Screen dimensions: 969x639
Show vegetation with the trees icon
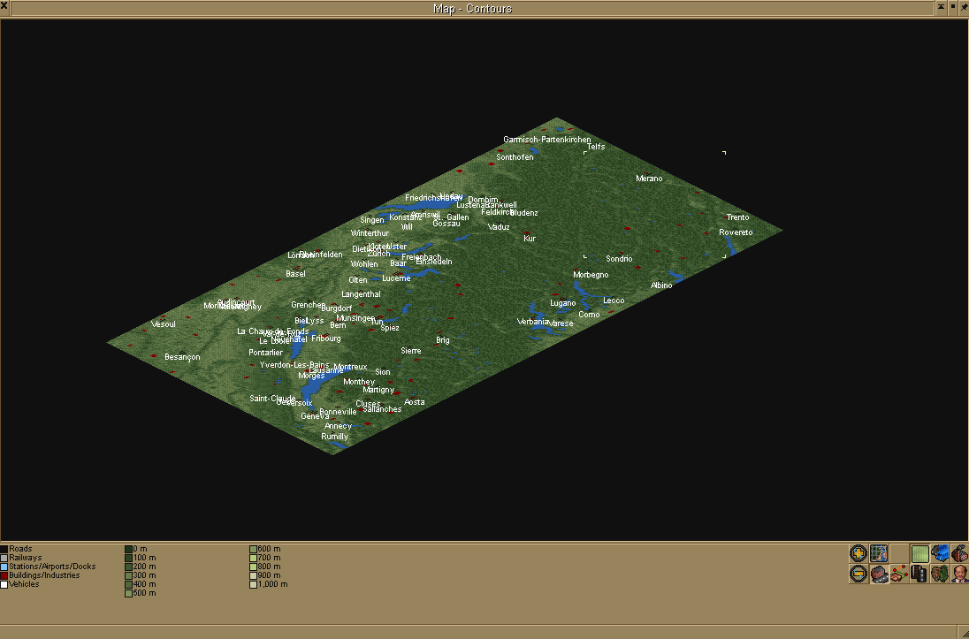coord(939,574)
